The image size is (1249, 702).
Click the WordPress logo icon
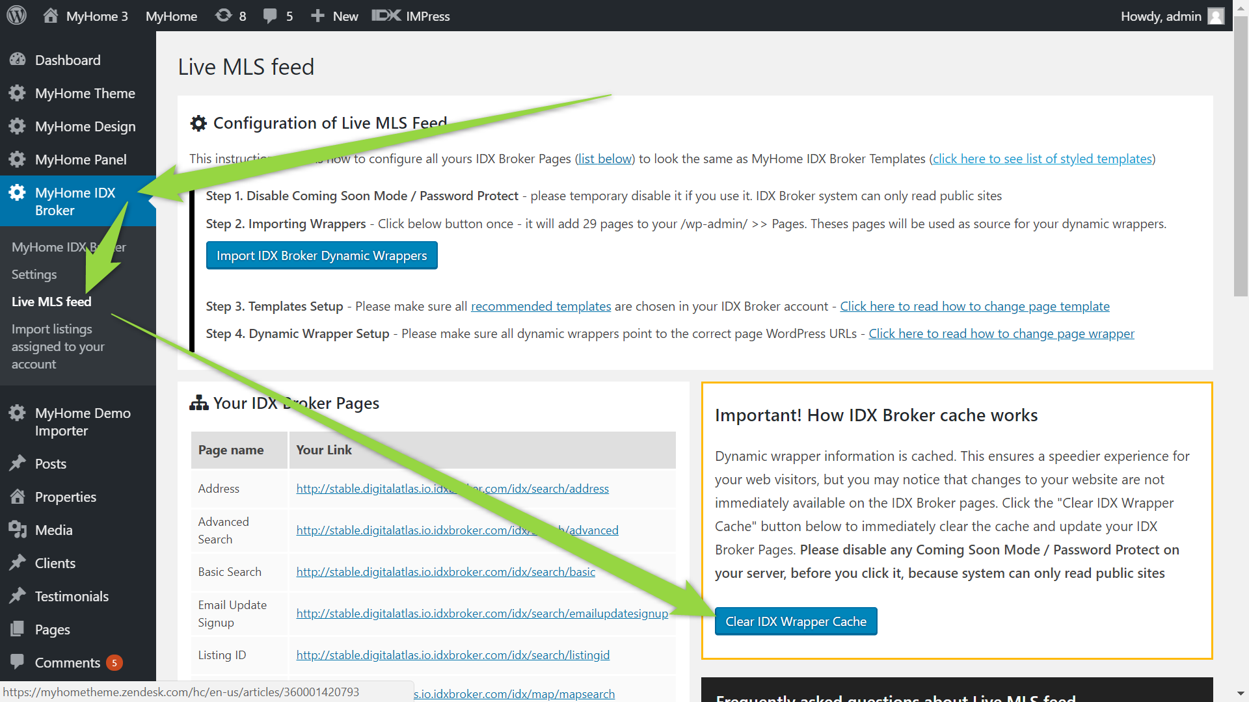click(16, 16)
